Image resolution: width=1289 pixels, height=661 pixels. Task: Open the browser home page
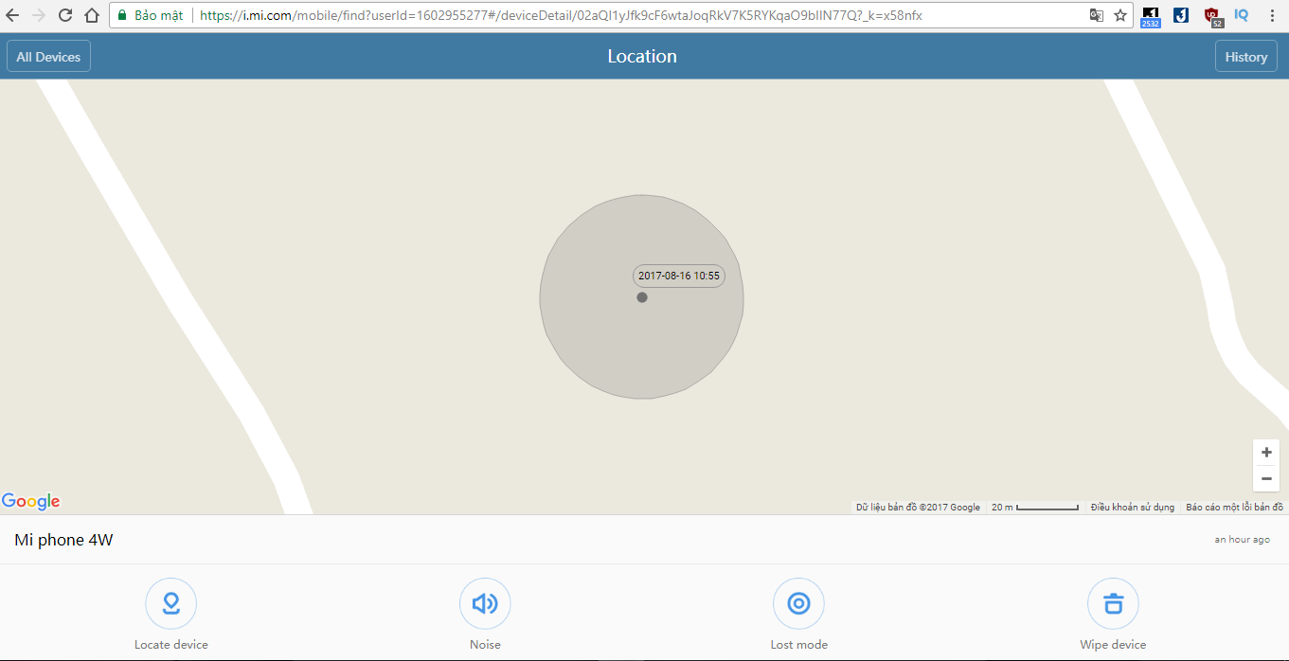click(92, 15)
